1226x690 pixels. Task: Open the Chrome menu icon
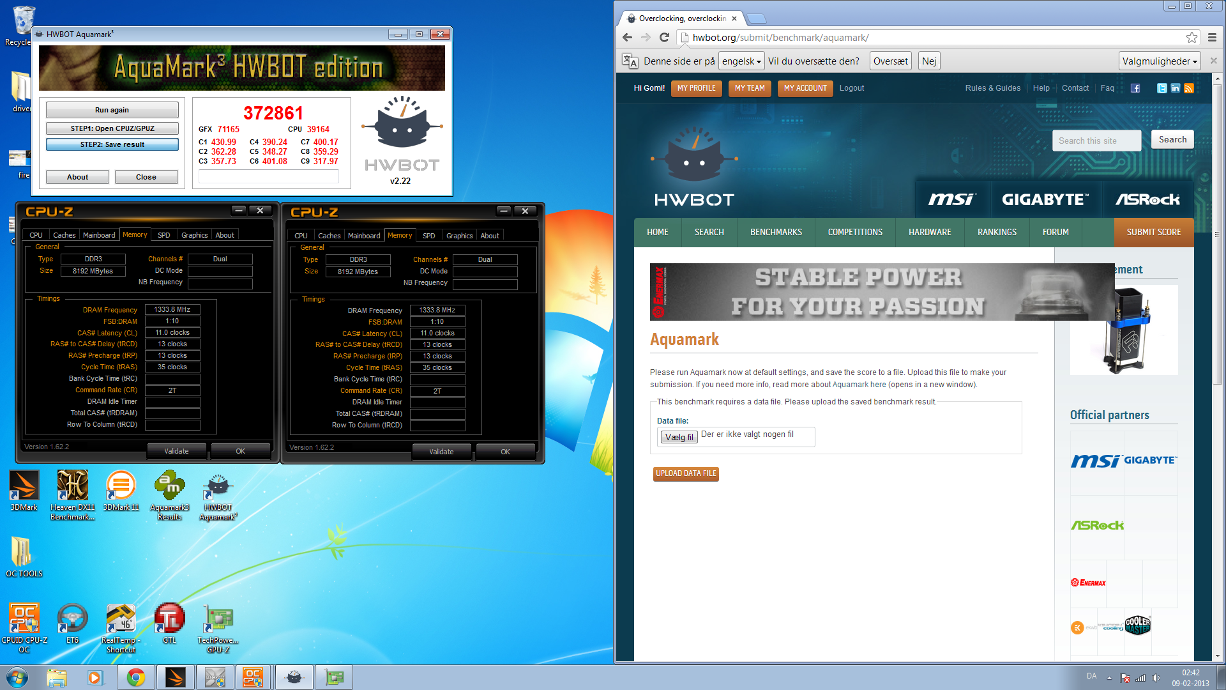(1212, 37)
